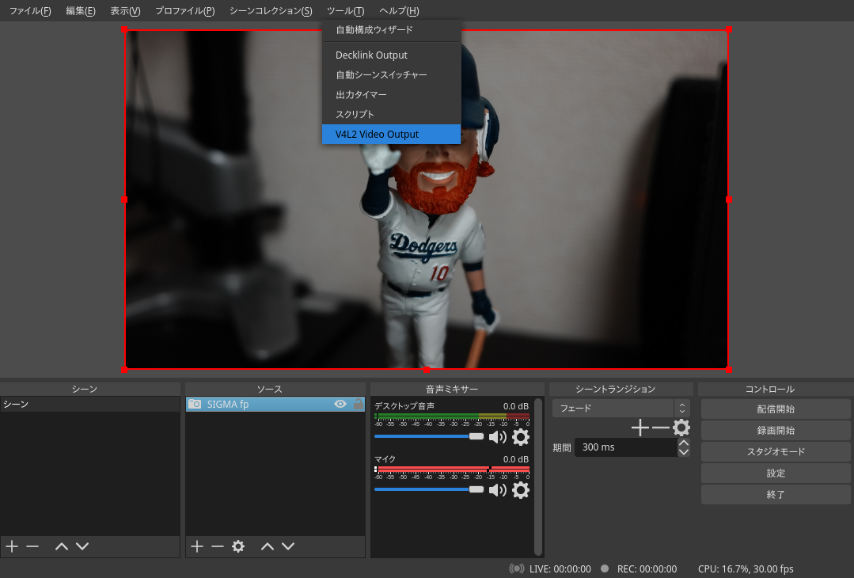This screenshot has width=854, height=578.
Task: Remove selected source with minus icon
Action: 218,546
